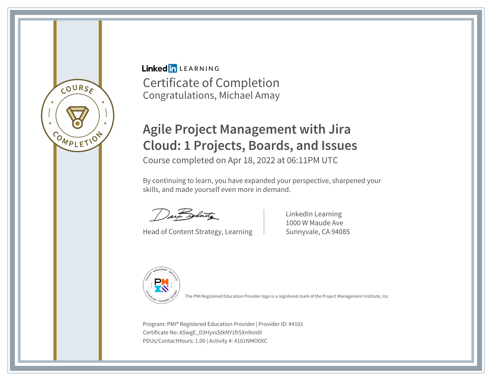Image resolution: width=492 pixels, height=380 pixels.
Task: Select the 'Certificate of Completion' heading
Action: [211, 83]
